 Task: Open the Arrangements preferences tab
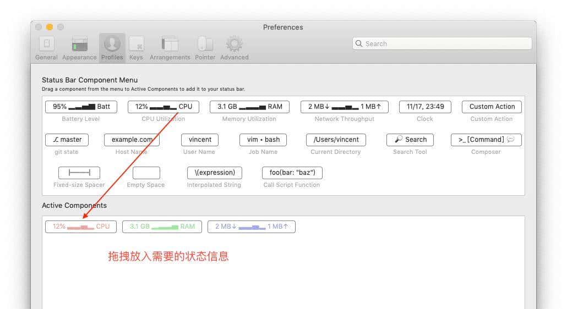click(170, 48)
